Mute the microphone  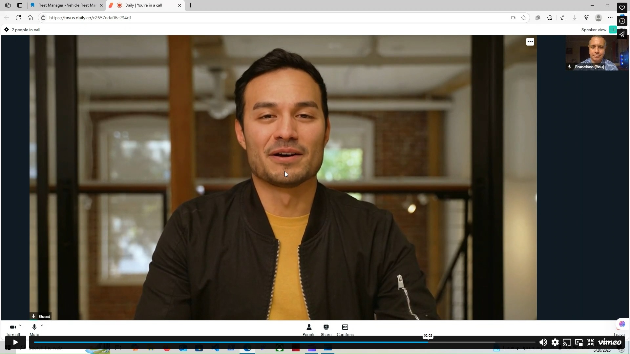pyautogui.click(x=34, y=328)
